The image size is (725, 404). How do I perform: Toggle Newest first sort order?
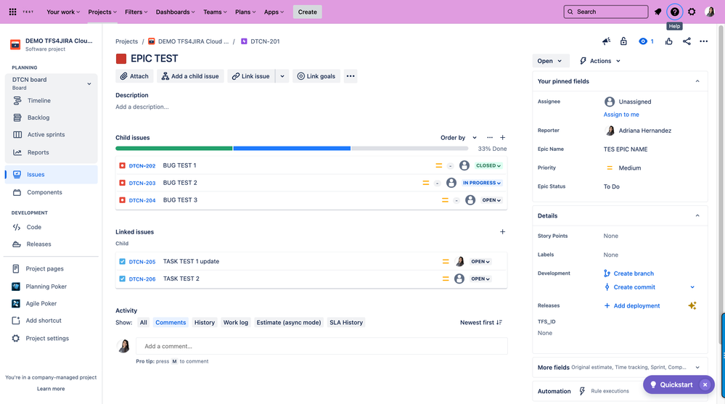(x=481, y=323)
